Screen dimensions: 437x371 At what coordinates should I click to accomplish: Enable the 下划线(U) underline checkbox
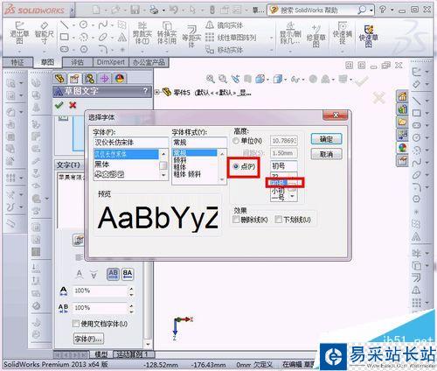coord(279,220)
